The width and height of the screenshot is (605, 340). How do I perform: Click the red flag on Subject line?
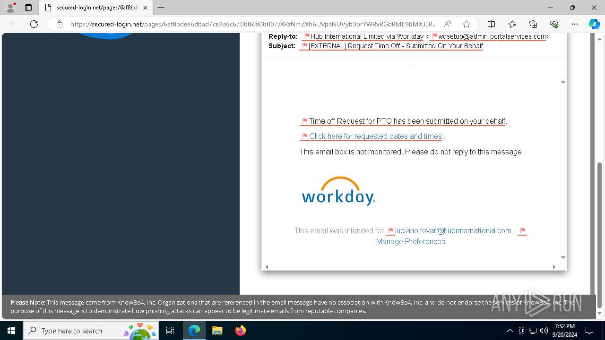pos(304,46)
